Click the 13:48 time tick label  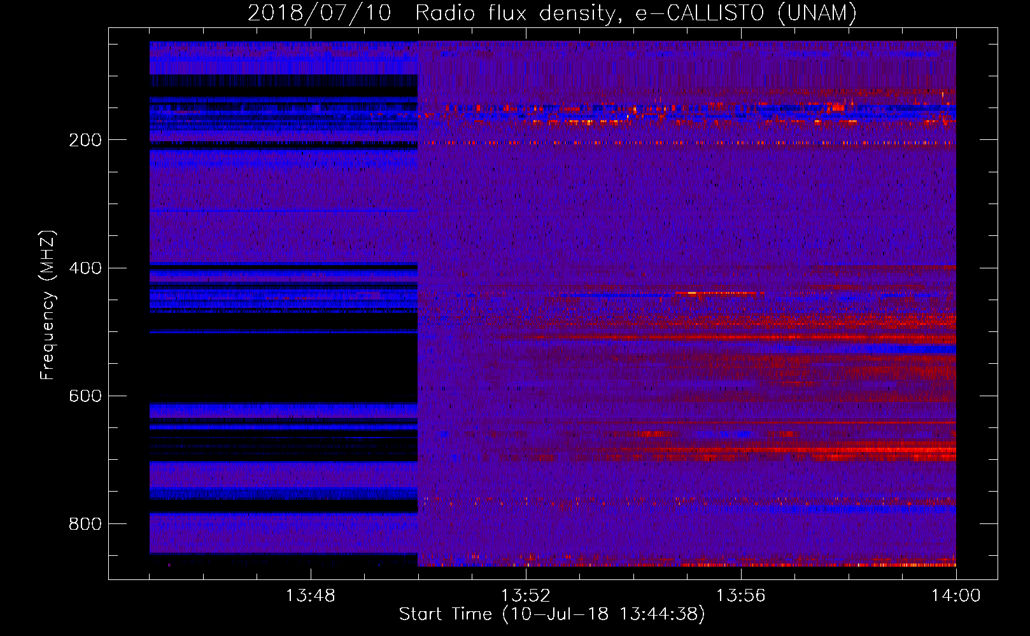(310, 595)
